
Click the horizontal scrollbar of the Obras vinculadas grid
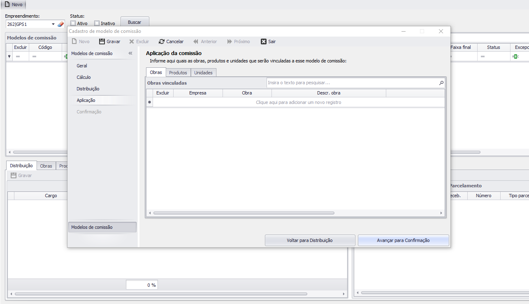pyautogui.click(x=244, y=213)
